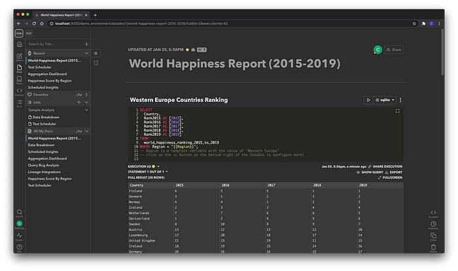This screenshot has height=271, width=458.
Task: Expand the code editor to fullscreen
Action: 397,111
